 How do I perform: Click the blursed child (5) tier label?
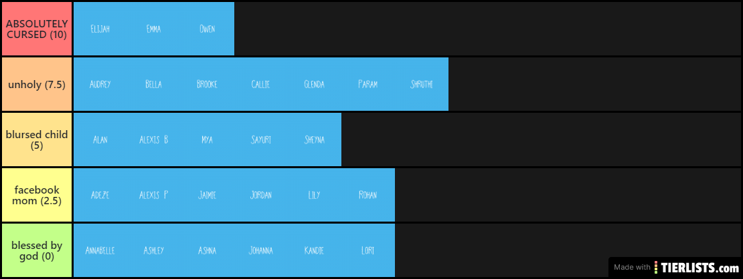pyautogui.click(x=37, y=139)
